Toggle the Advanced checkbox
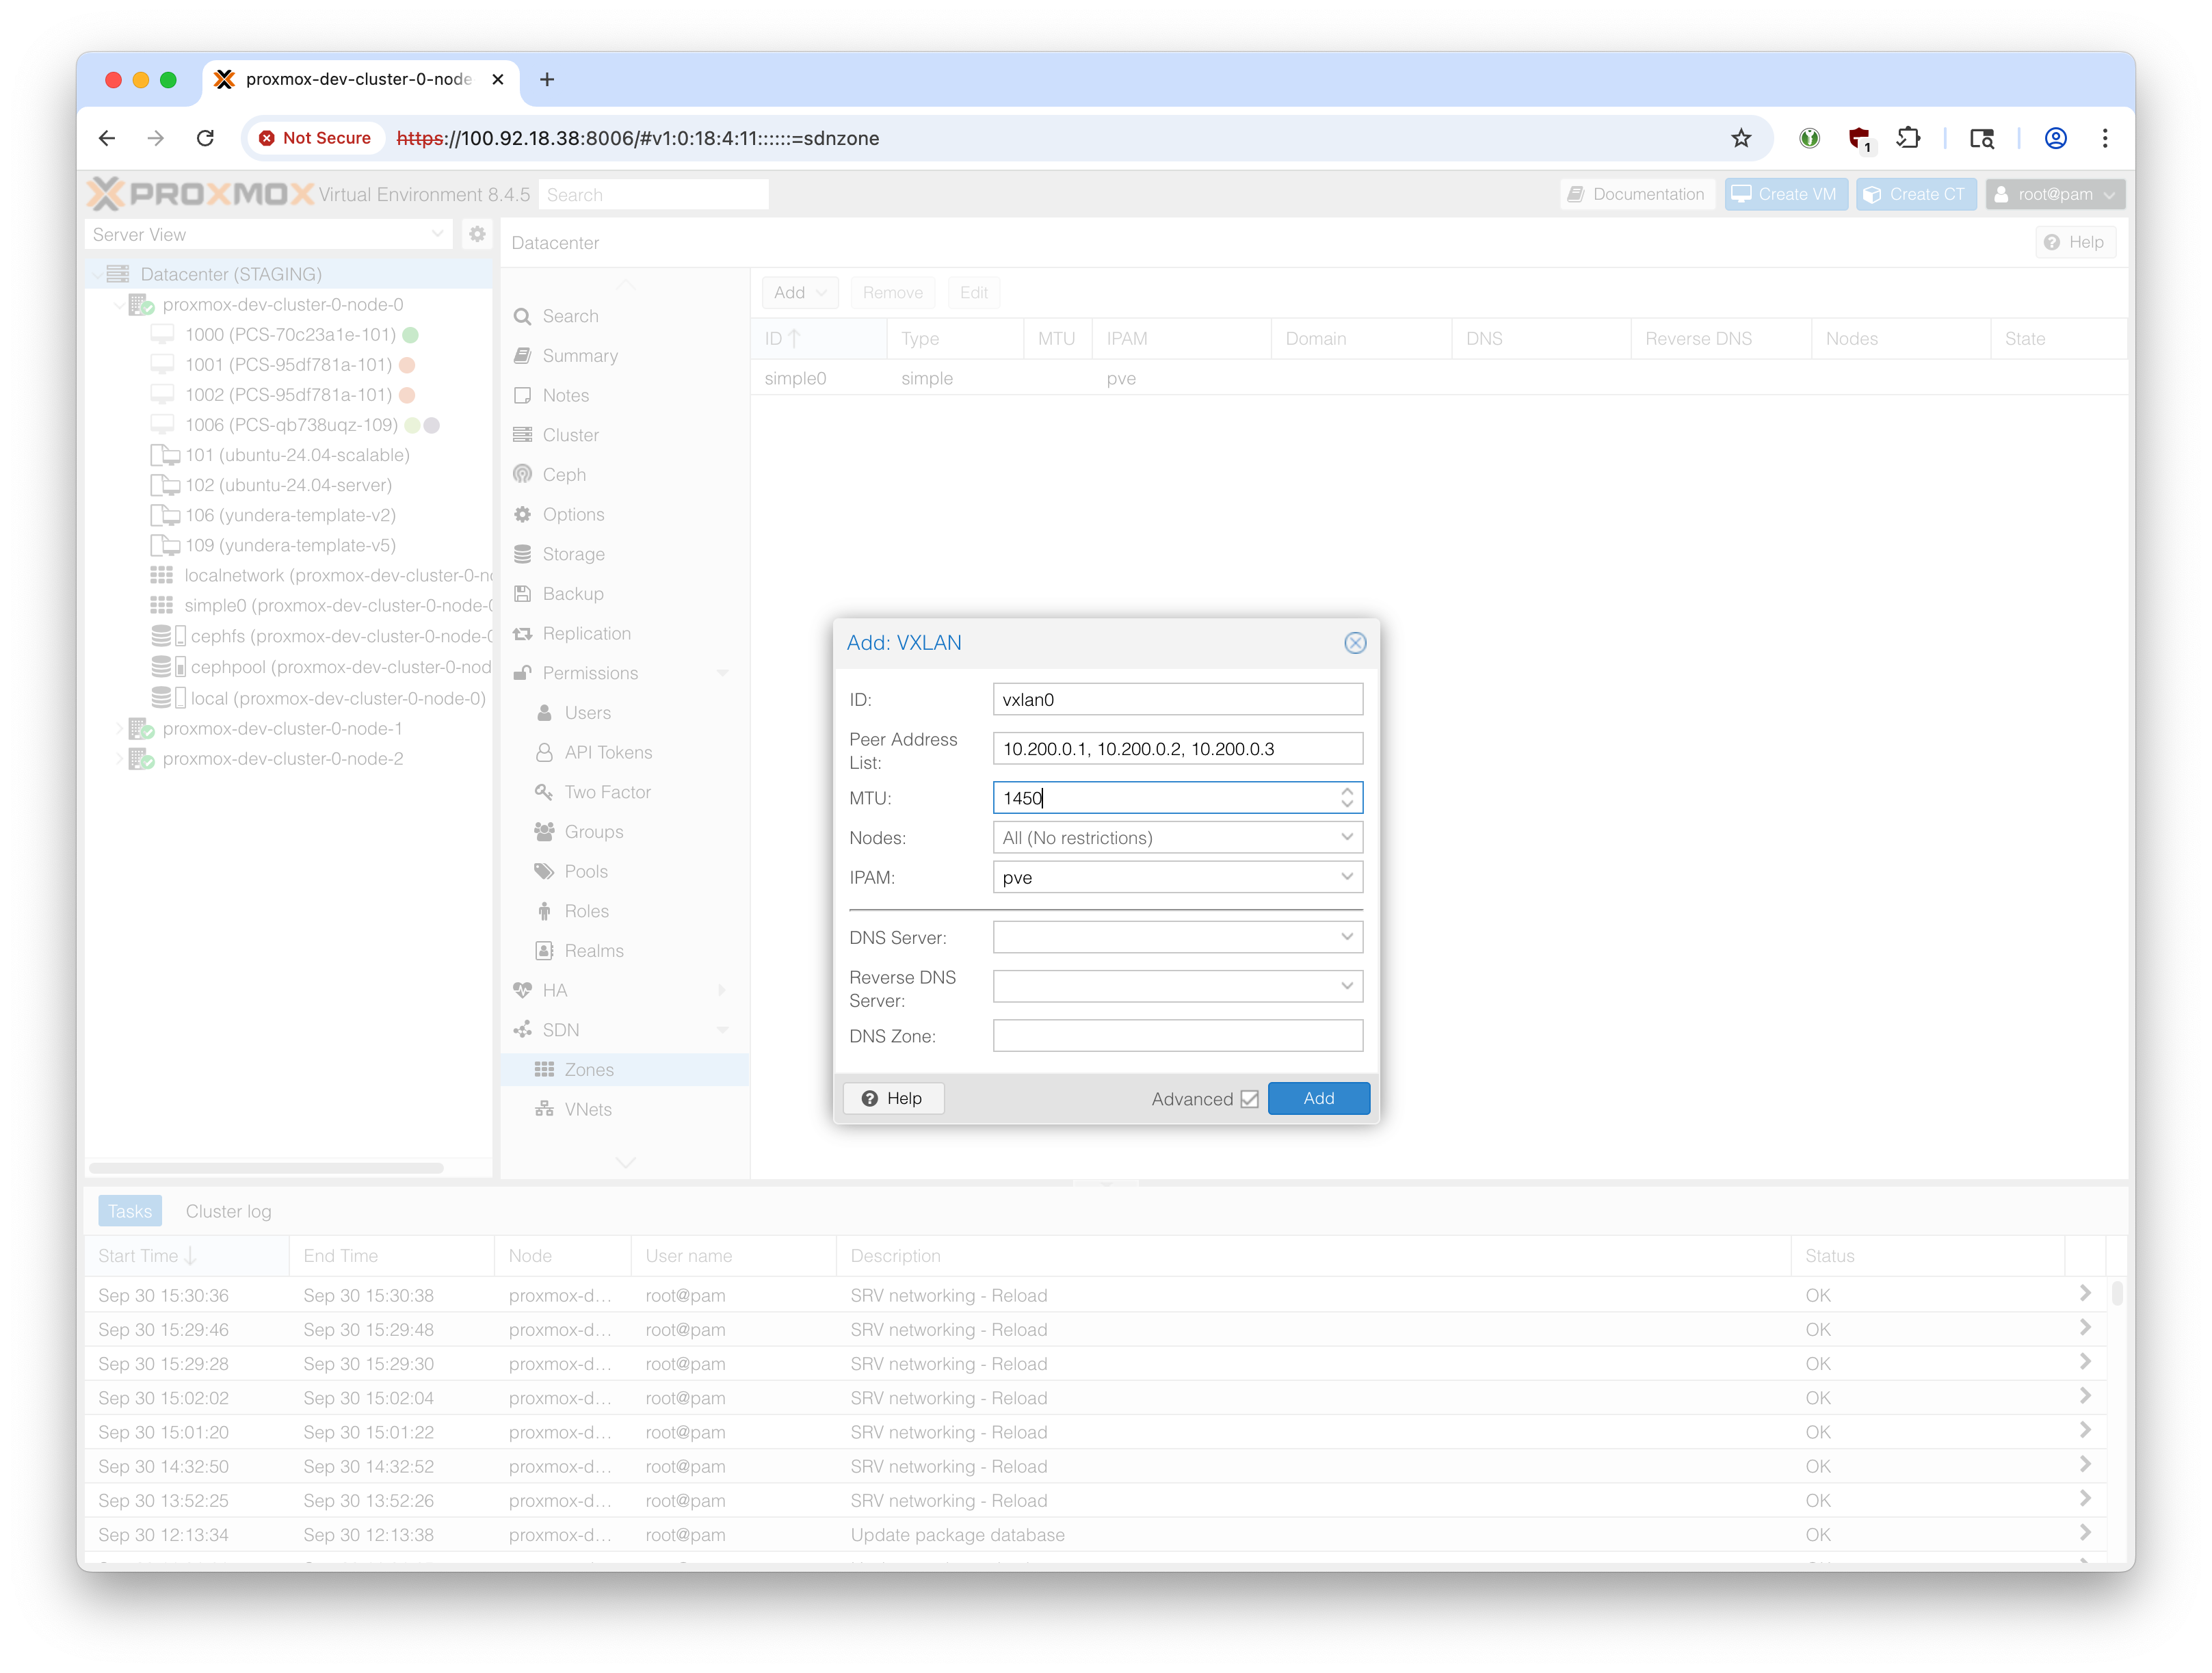This screenshot has width=2212, height=1673. pos(1249,1099)
